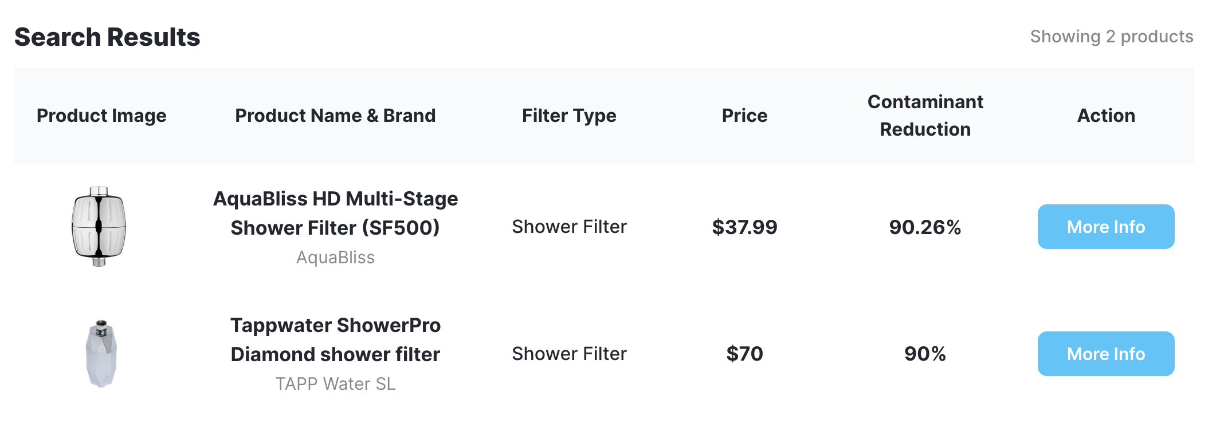Click the Search Results heading
The image size is (1224, 435).
107,37
